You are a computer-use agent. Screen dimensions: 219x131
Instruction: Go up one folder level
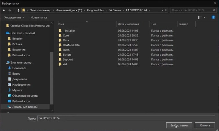coord(18,10)
